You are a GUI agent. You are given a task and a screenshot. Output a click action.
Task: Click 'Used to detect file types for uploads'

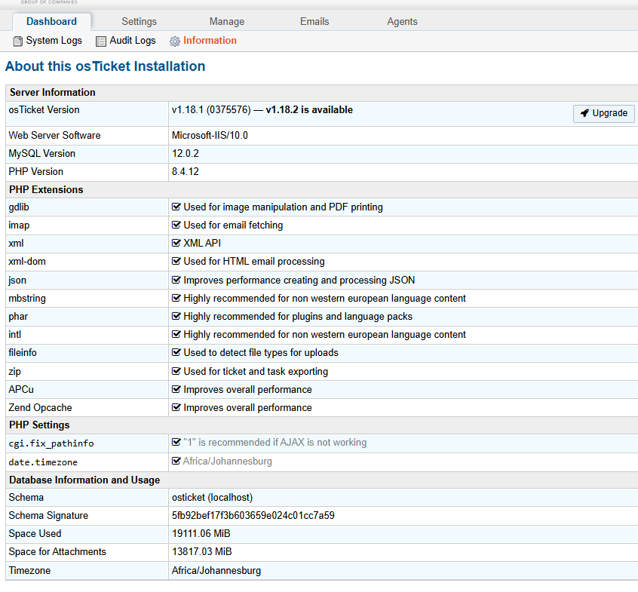261,352
